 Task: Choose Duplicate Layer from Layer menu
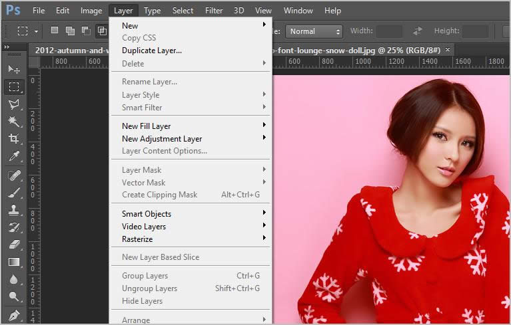click(x=152, y=51)
